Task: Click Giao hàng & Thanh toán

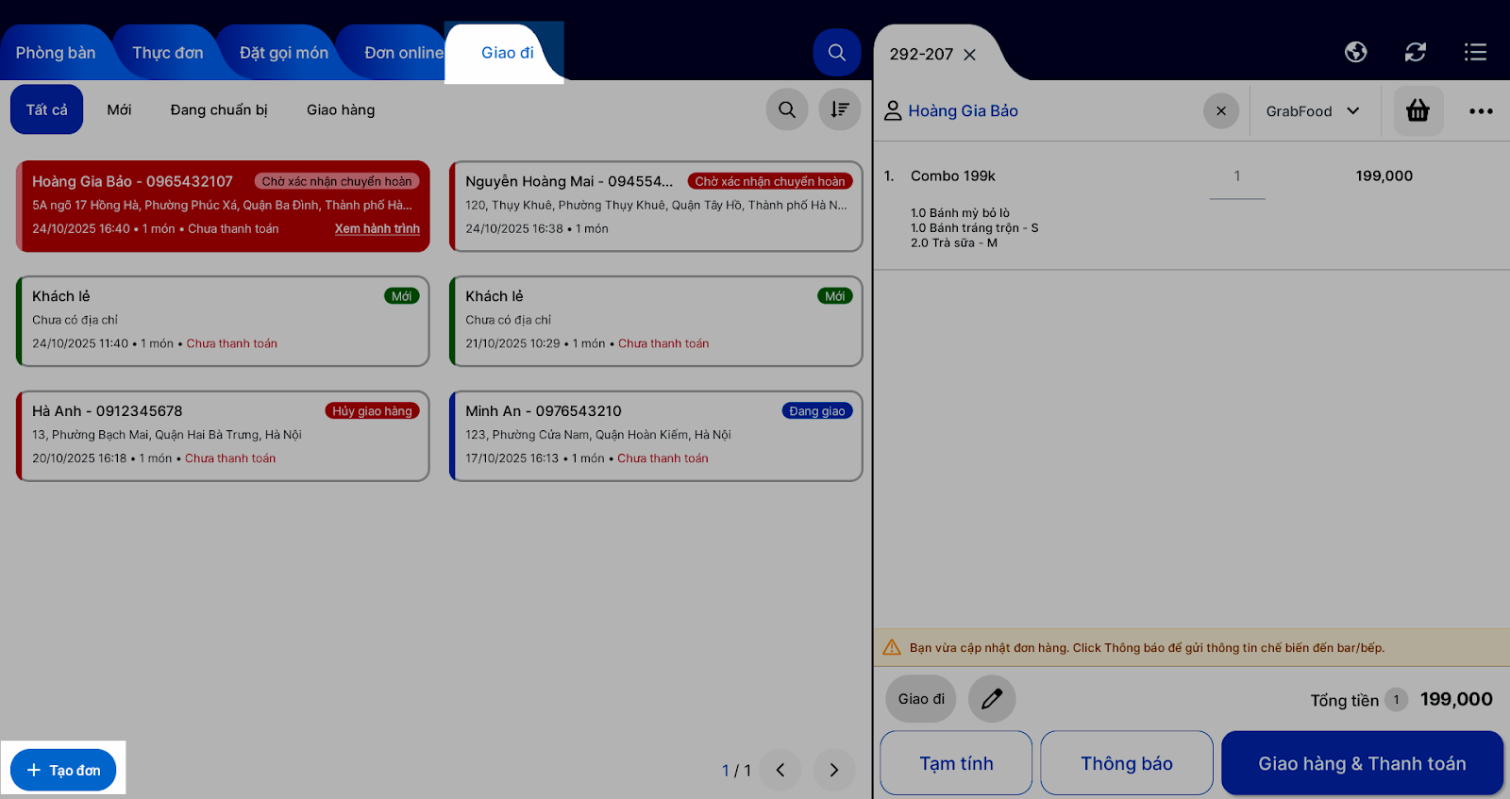Action: pyautogui.click(x=1362, y=763)
